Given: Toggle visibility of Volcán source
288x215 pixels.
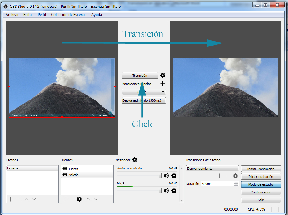Looking at the screenshot, I should [65, 175].
